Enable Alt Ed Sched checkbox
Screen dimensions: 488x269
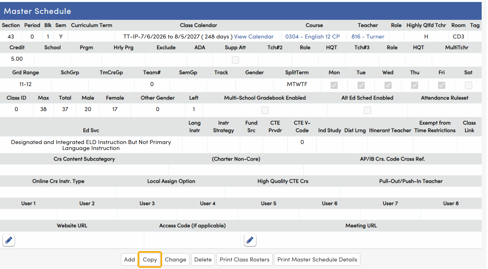367,110
